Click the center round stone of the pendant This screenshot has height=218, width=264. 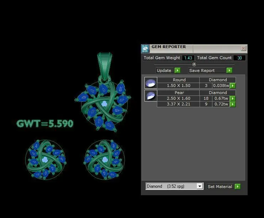pyautogui.click(x=104, y=104)
